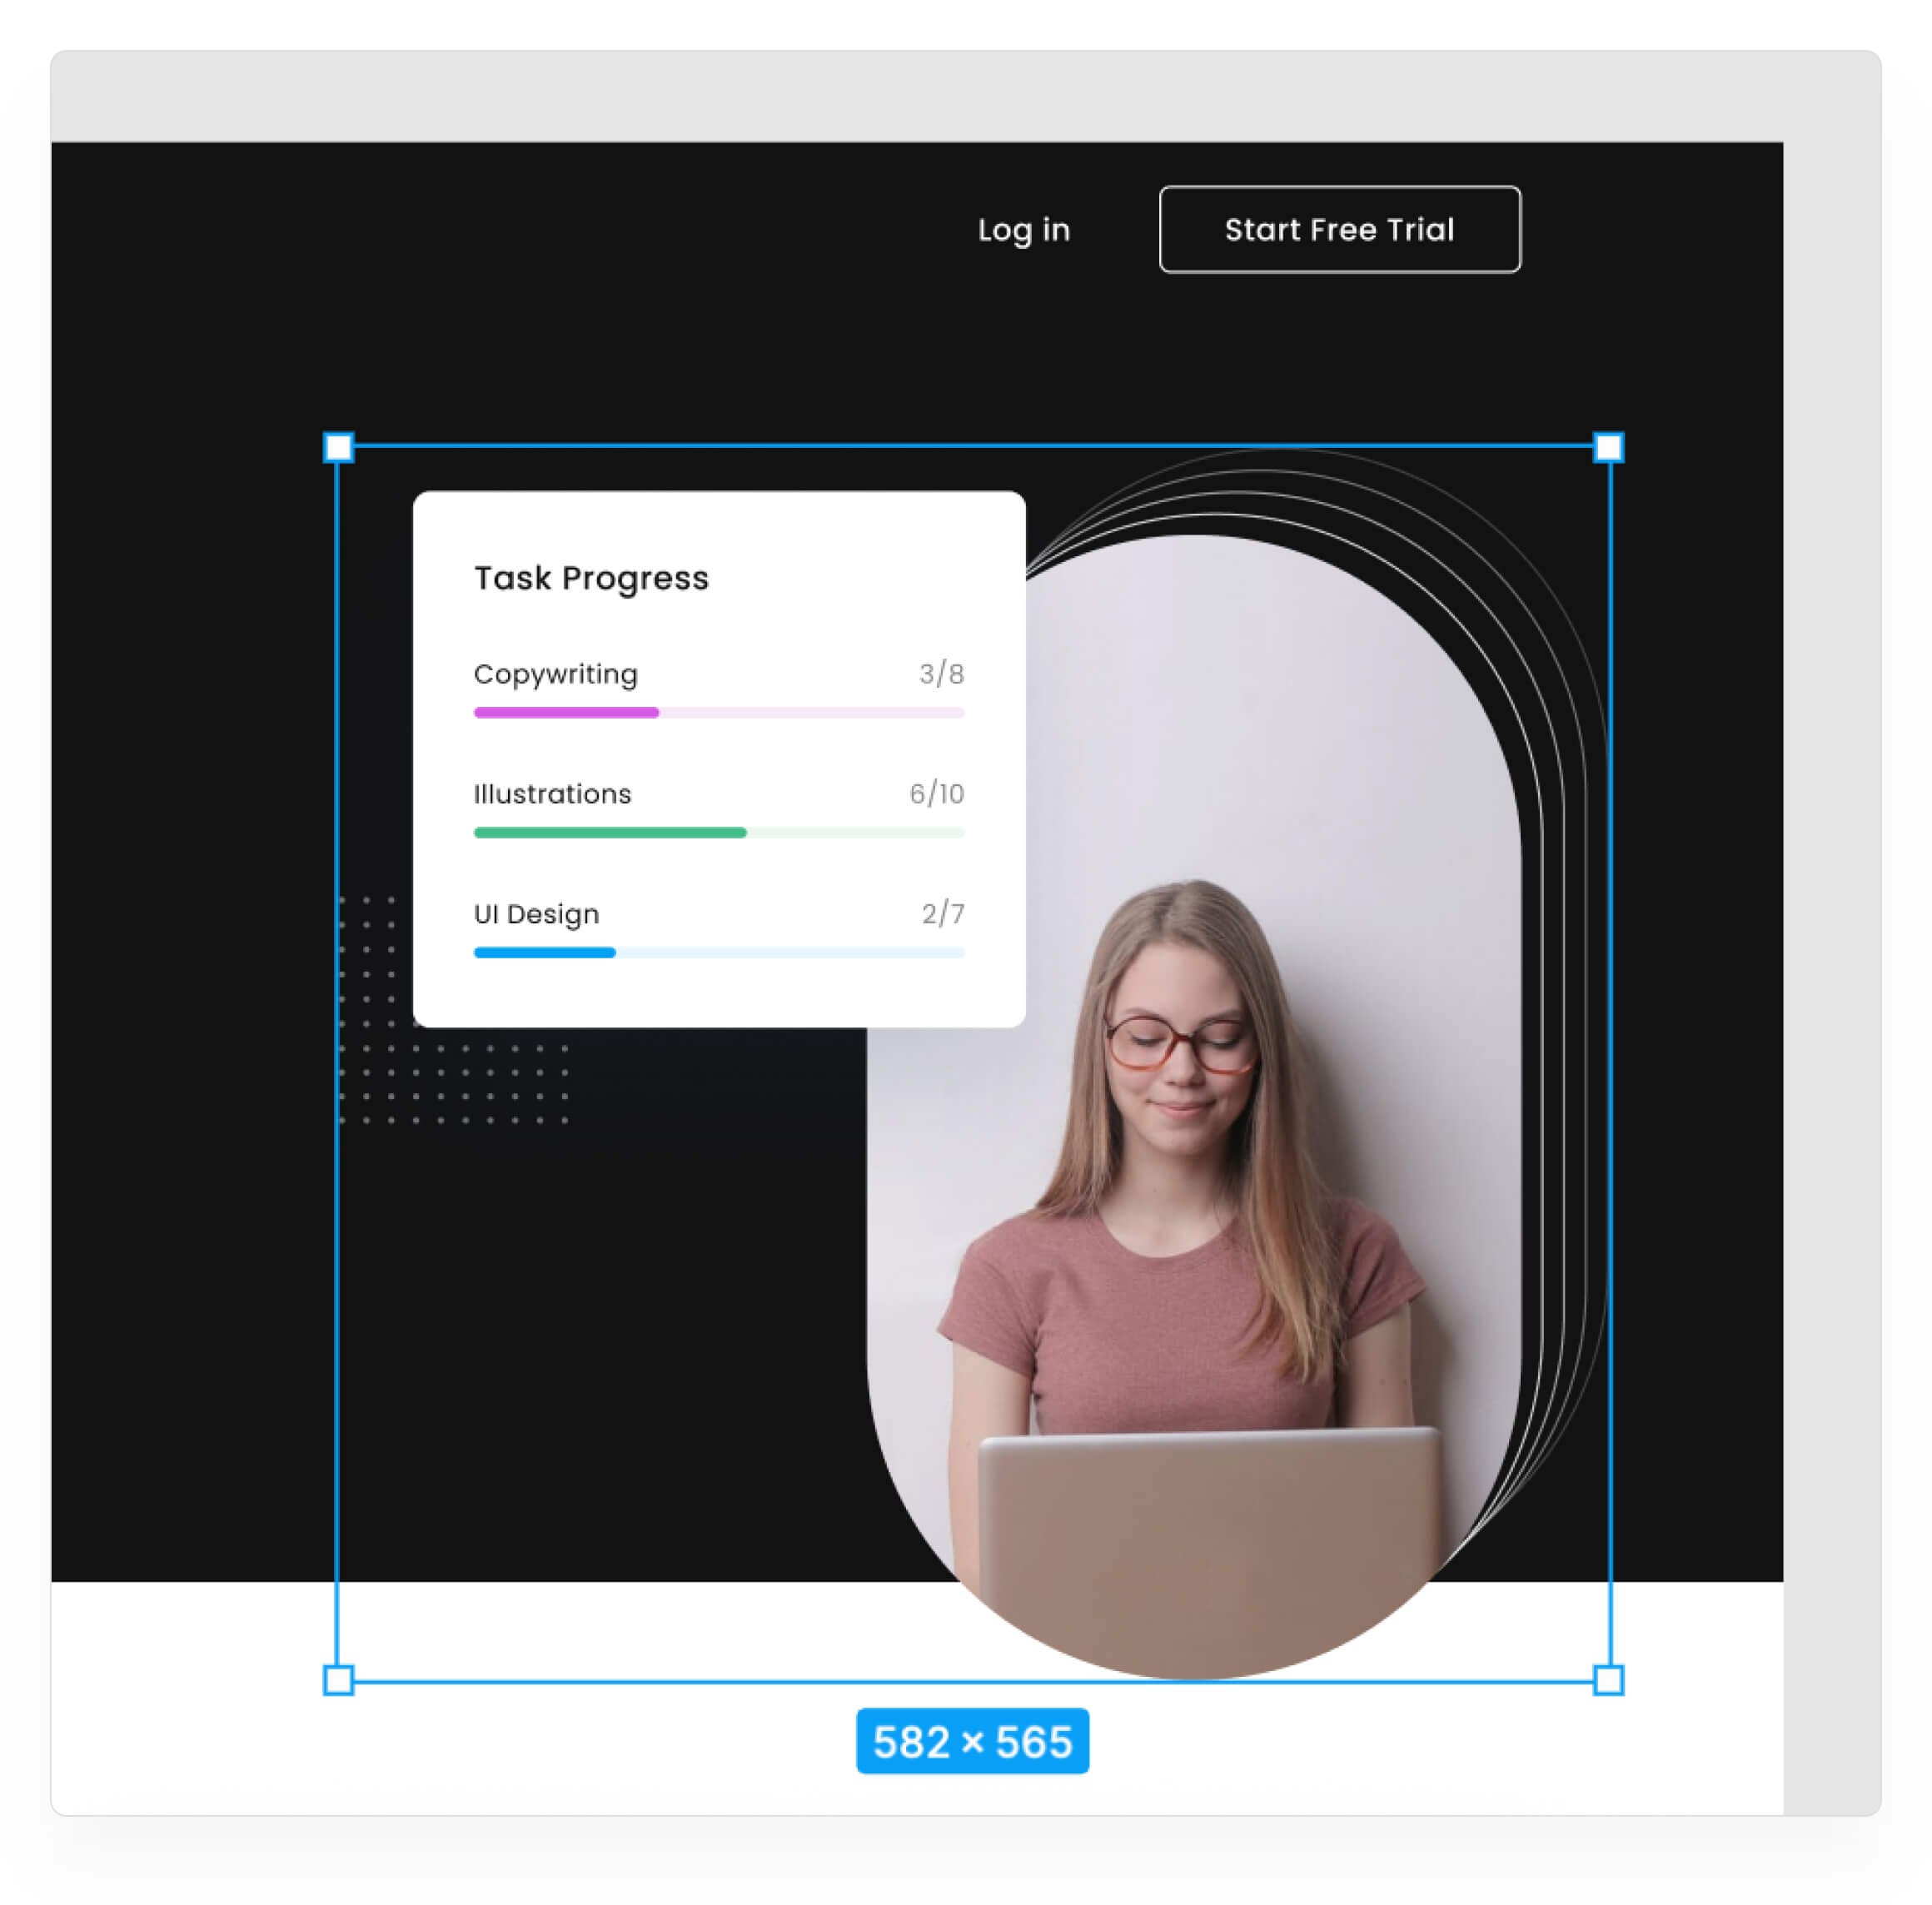Click the Log in link
Image resolution: width=1932 pixels, height=1905 pixels.
pos(1023,230)
